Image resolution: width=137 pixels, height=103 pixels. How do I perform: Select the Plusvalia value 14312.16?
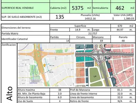click(90, 19)
